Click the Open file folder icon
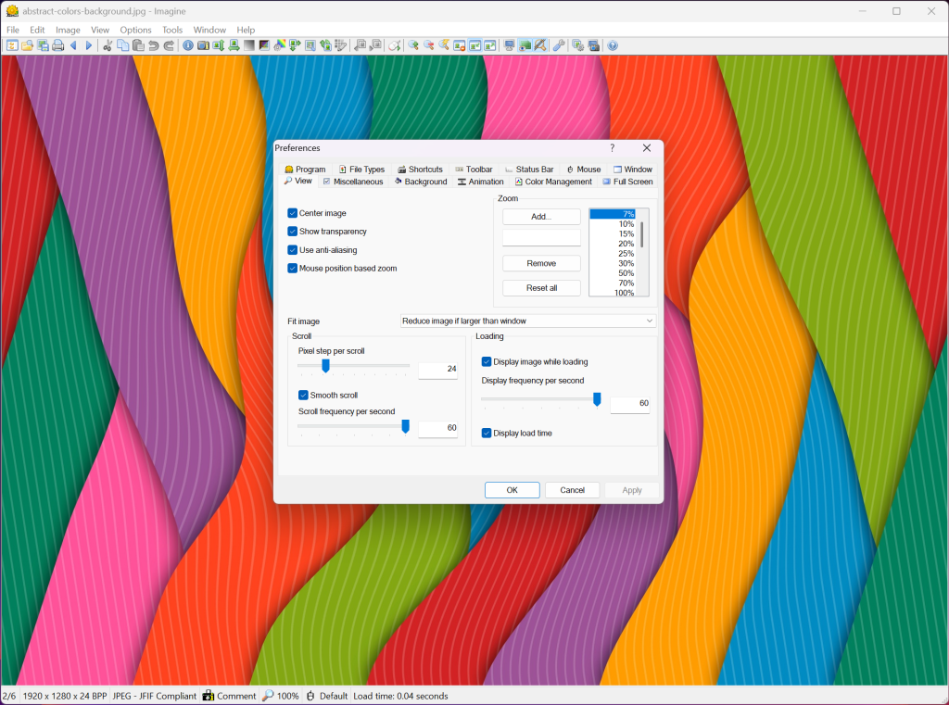949x705 pixels. pos(27,45)
